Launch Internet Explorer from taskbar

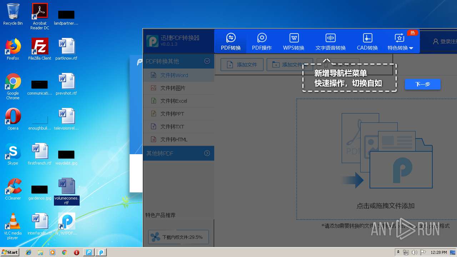click(x=29, y=252)
